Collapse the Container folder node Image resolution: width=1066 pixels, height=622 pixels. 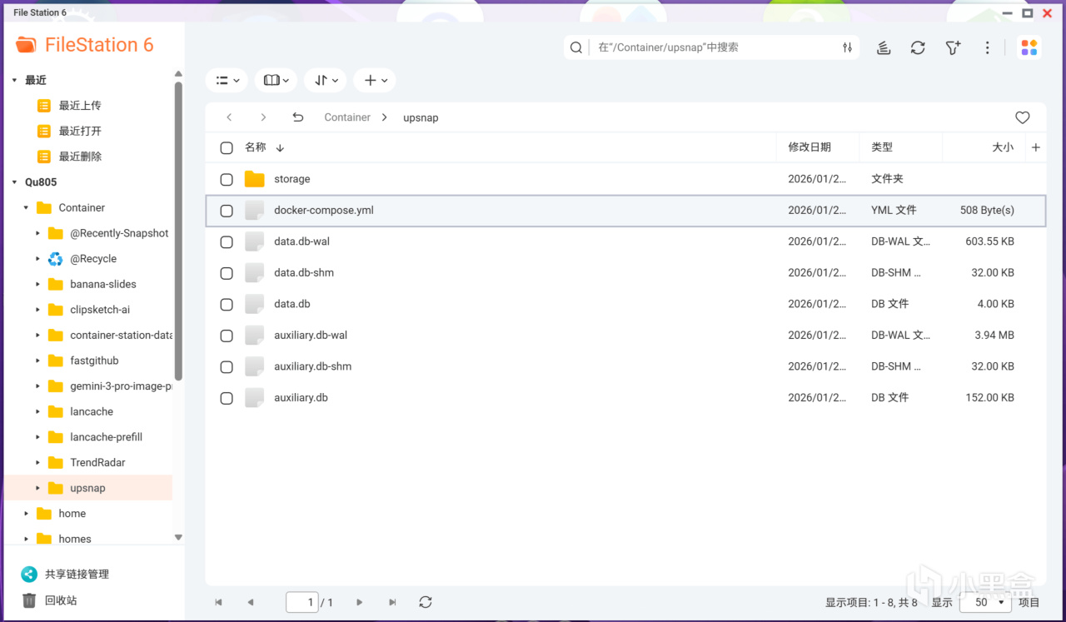pos(26,208)
